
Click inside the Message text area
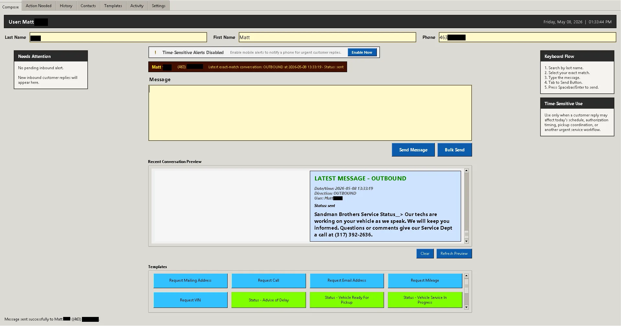pyautogui.click(x=310, y=113)
